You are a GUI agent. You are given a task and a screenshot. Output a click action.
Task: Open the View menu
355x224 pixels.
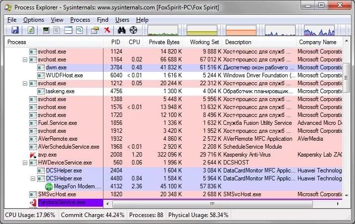click(x=57, y=20)
